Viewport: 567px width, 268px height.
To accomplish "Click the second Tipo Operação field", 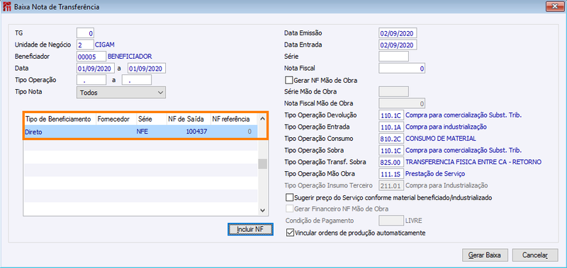I will pyautogui.click(x=137, y=80).
